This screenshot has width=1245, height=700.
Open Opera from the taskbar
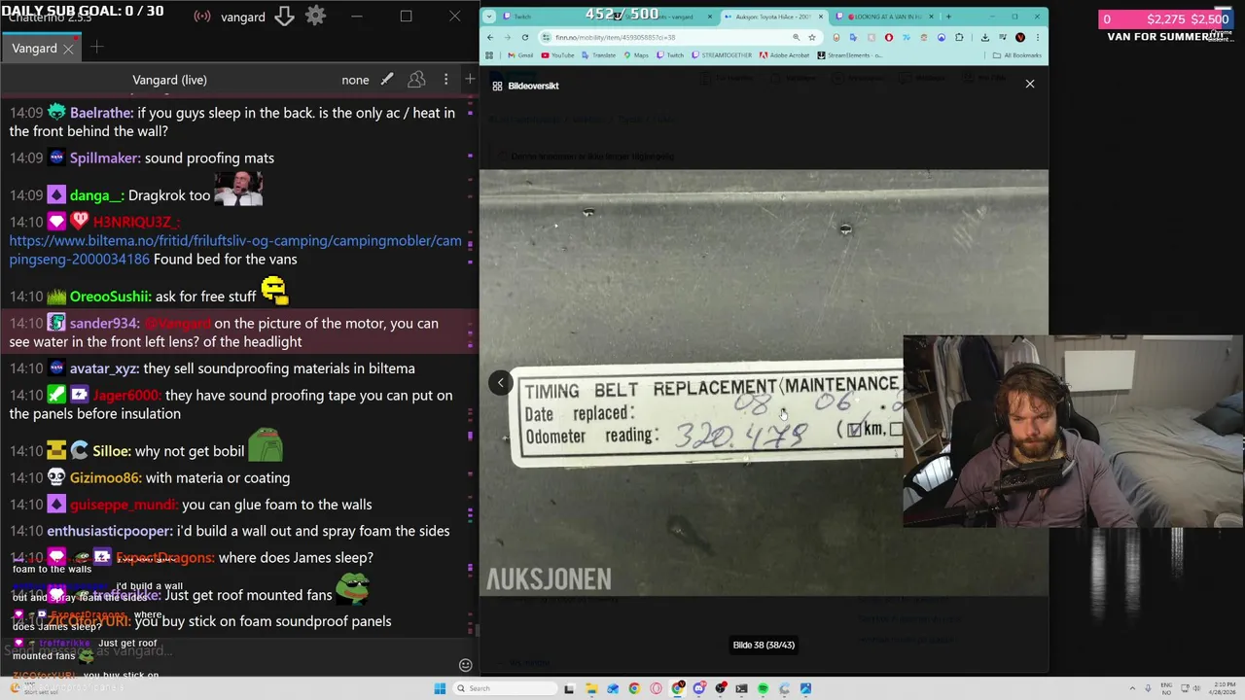point(656,688)
